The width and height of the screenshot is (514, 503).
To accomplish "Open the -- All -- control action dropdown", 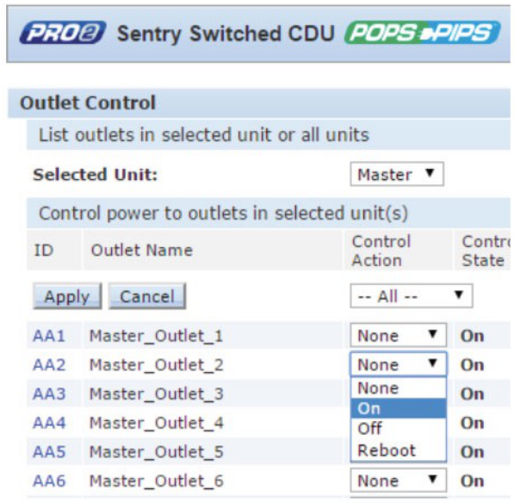I will click(411, 296).
